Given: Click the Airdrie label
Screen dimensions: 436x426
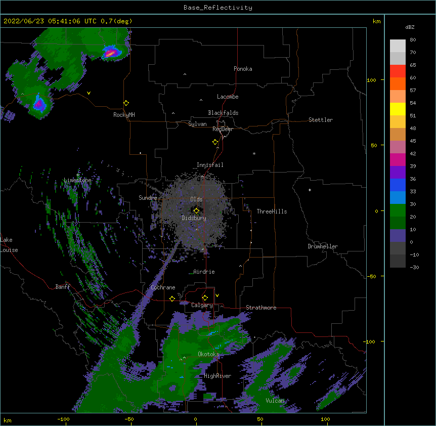Looking at the screenshot, I should [x=204, y=272].
